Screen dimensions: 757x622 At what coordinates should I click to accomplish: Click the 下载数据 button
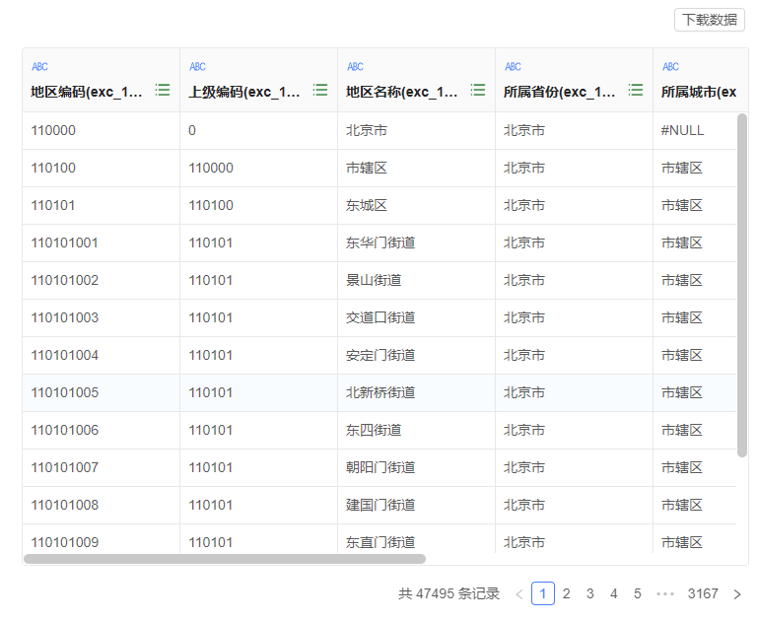709,20
